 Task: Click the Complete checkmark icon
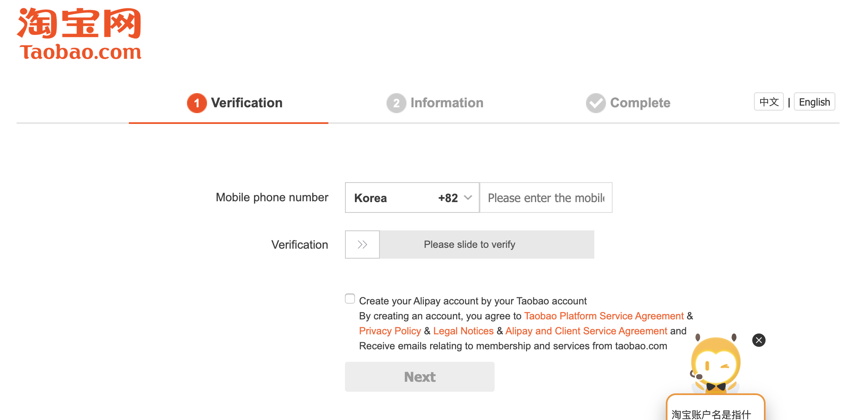[596, 103]
